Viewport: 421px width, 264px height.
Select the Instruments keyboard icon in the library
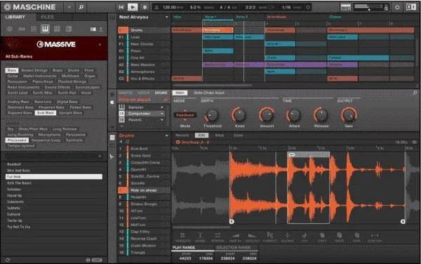coord(45,29)
